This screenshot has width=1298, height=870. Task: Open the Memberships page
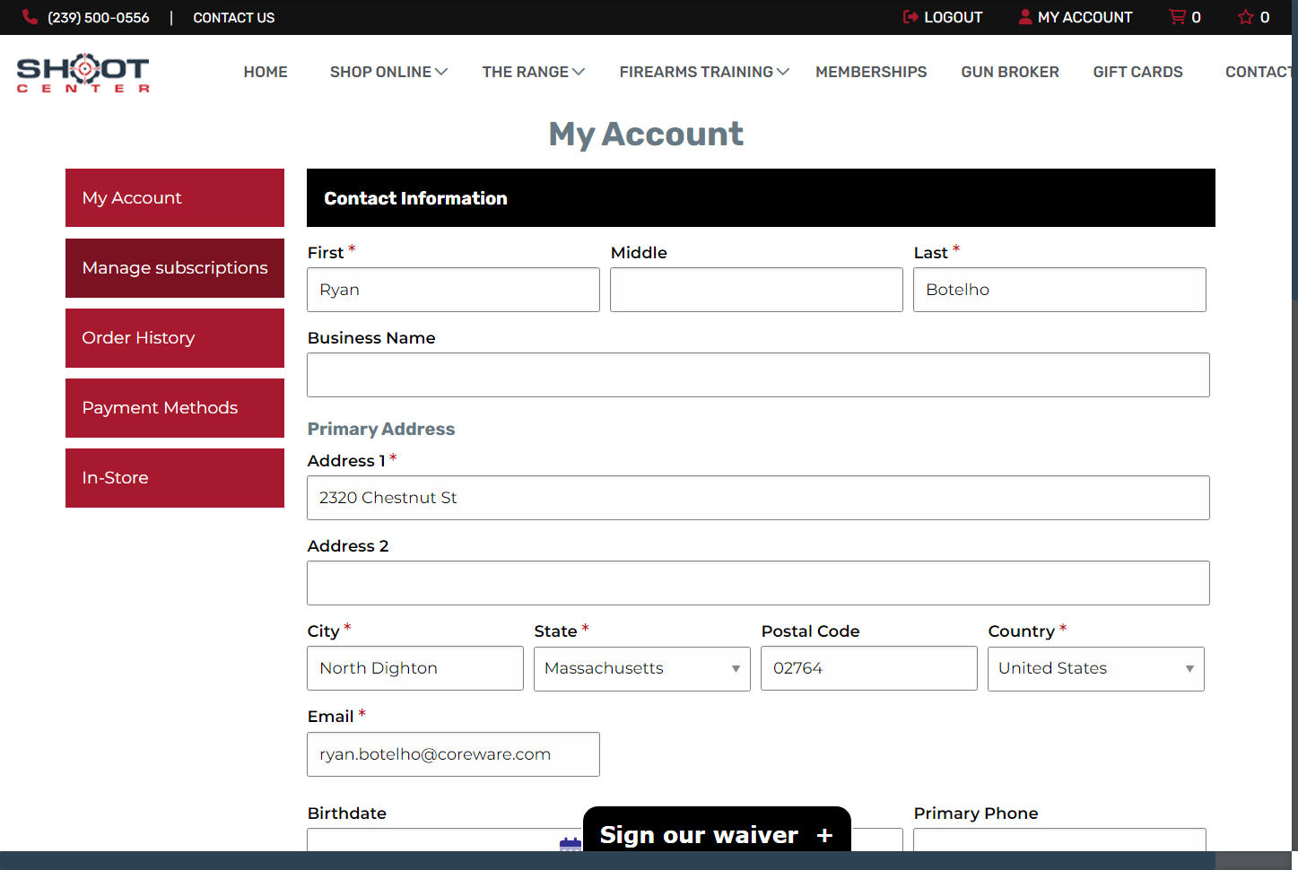[871, 72]
